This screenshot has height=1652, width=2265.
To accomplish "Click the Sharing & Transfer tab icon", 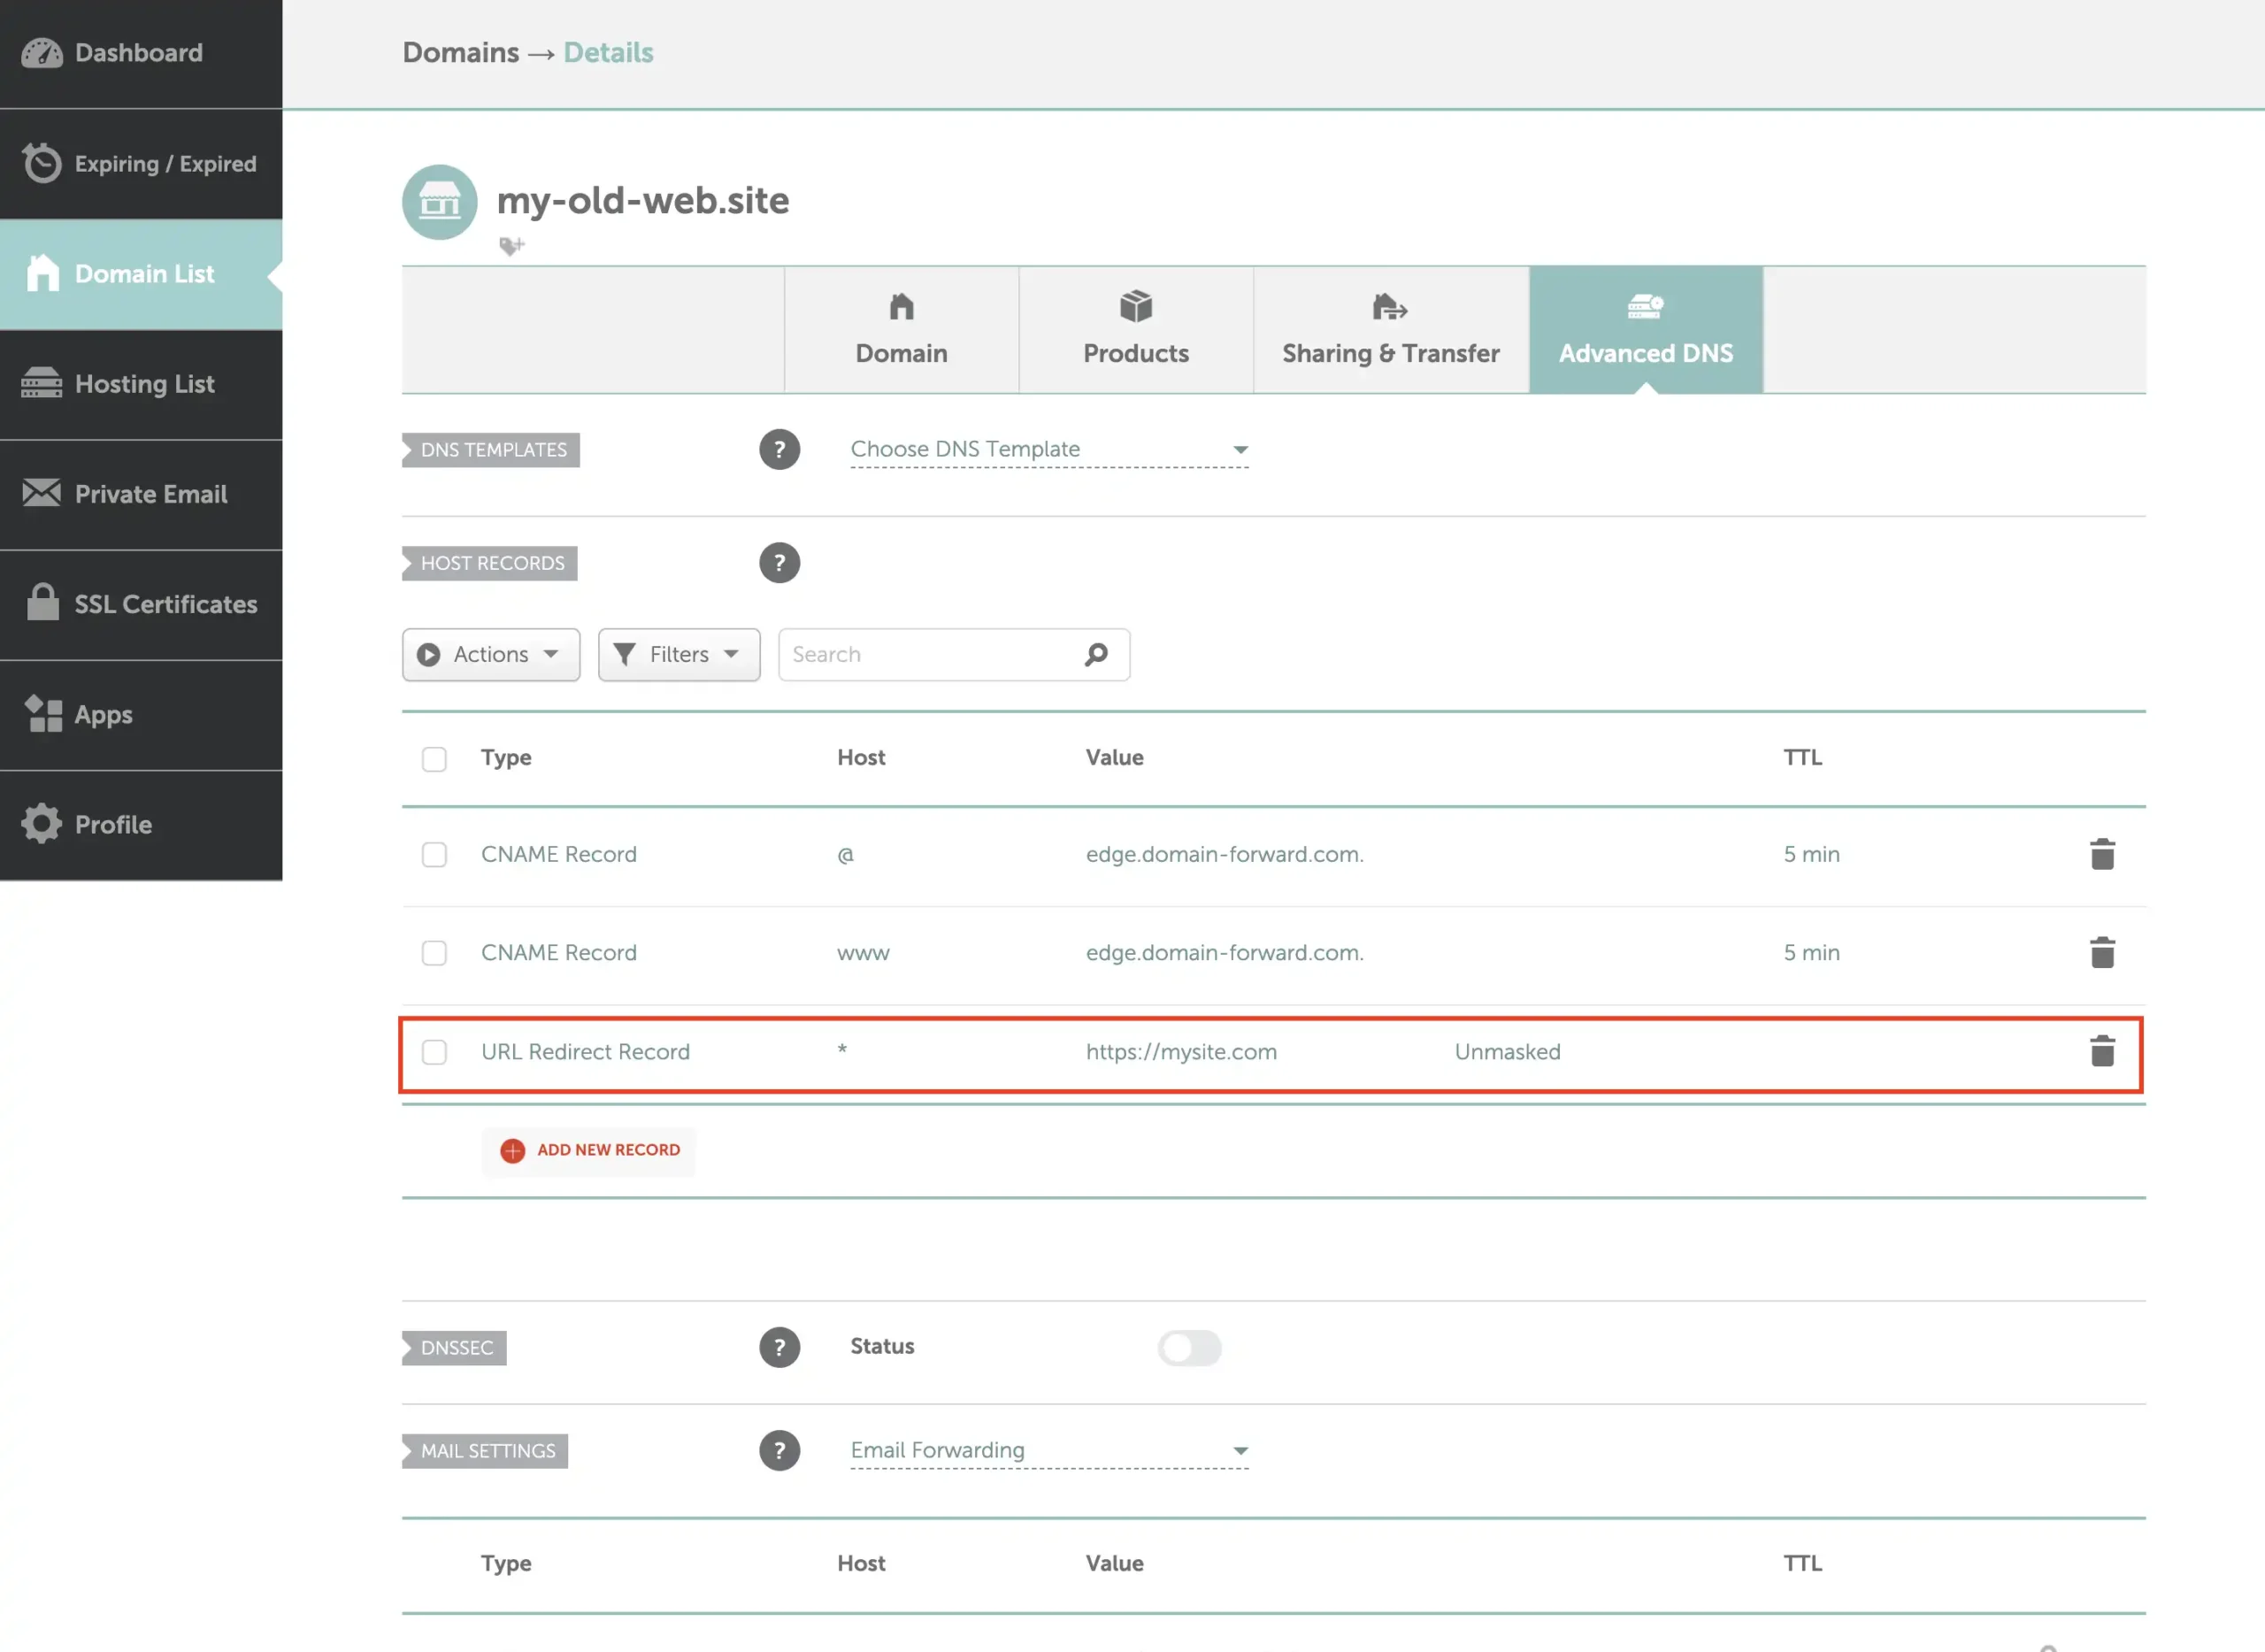I will [x=1391, y=308].
